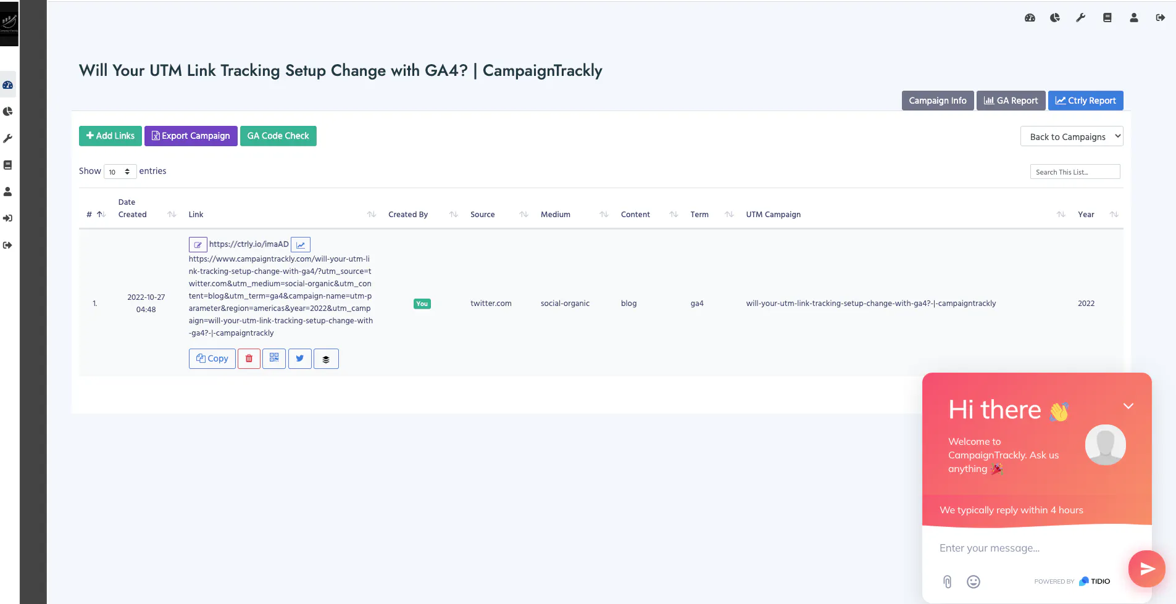
Task: Select dashboard icon in left sidebar
Action: coord(8,85)
